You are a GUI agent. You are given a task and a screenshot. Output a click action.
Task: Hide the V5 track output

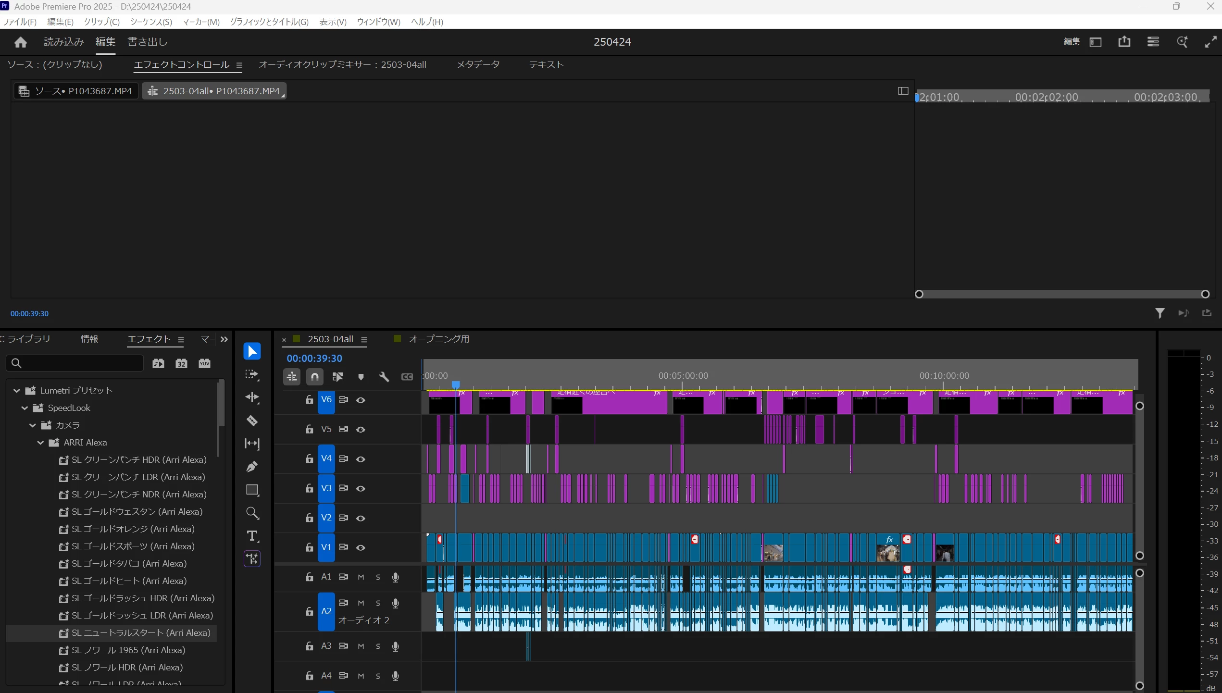click(x=361, y=430)
